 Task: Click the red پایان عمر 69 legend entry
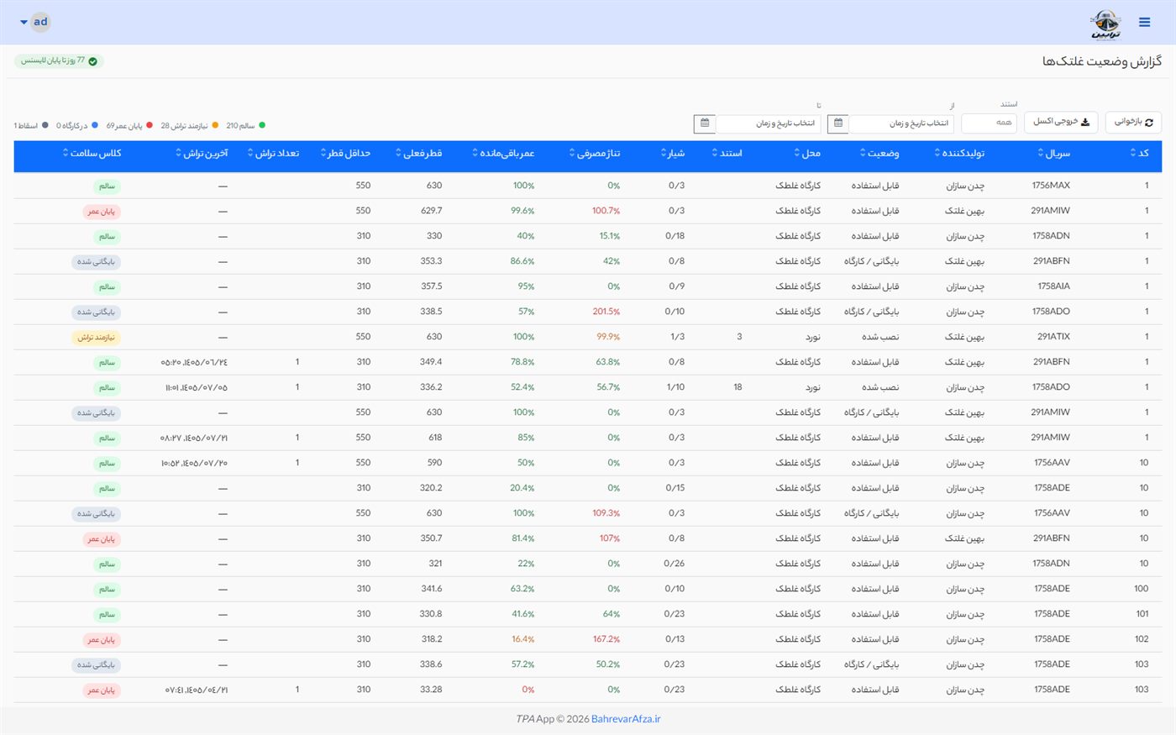coord(129,126)
